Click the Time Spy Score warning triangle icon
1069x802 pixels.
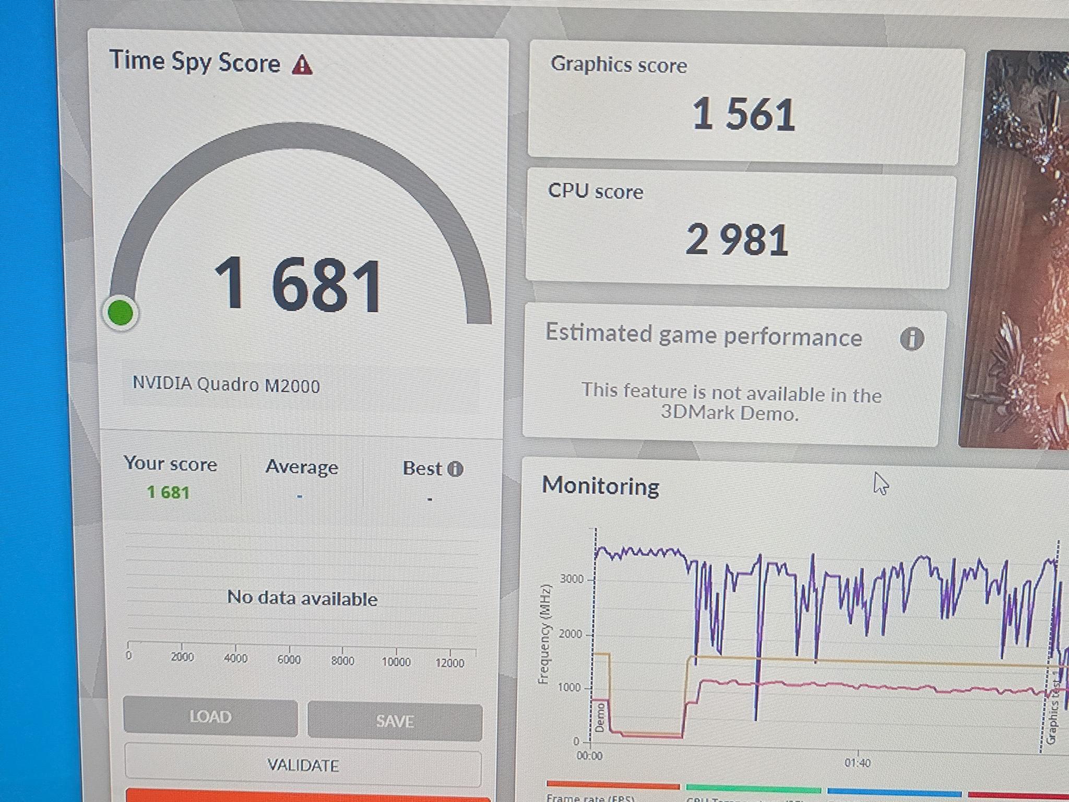(302, 66)
